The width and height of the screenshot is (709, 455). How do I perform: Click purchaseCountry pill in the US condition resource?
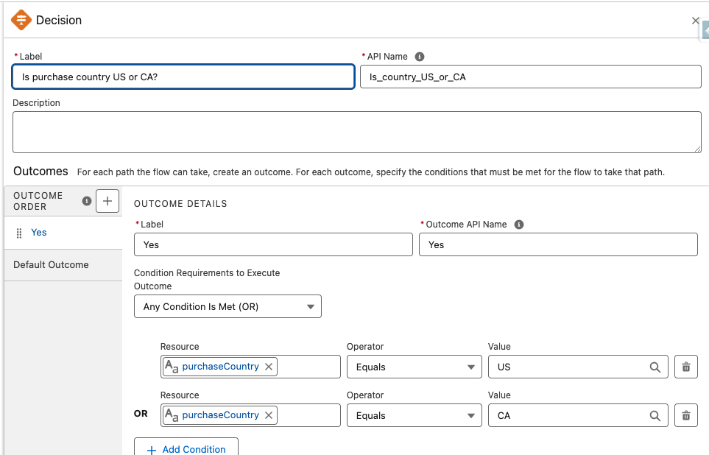coord(220,367)
